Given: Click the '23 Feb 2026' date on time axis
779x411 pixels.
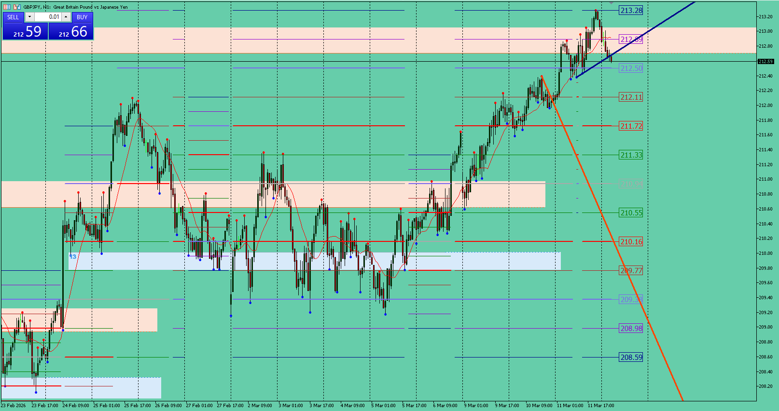Looking at the screenshot, I should click(14, 405).
